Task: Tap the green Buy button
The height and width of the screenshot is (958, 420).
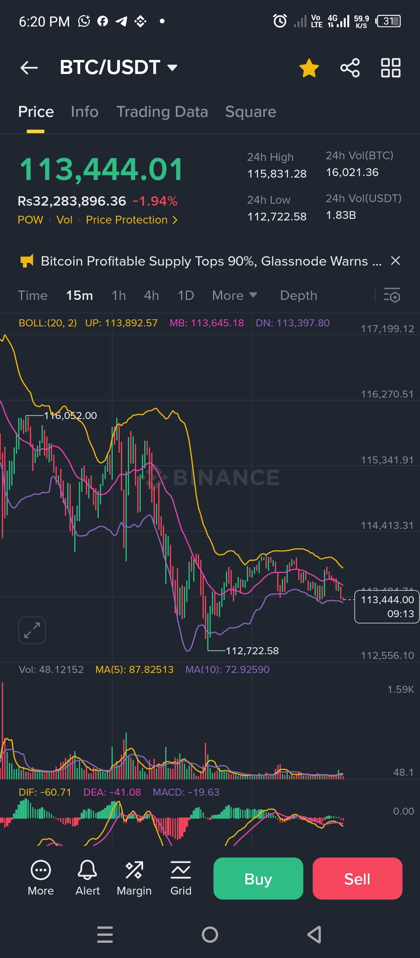Action: (x=258, y=879)
